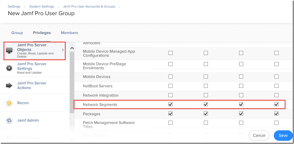Enable first checkbox for Patch Management Software Titles

click(x=171, y=123)
